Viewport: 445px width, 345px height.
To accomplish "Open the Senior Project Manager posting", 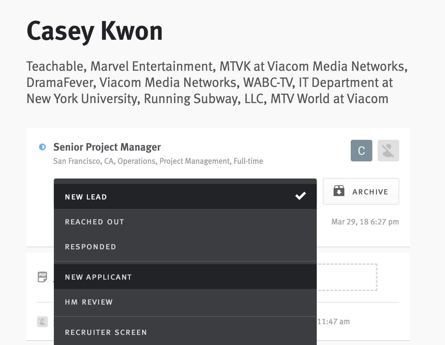I will coord(107,147).
